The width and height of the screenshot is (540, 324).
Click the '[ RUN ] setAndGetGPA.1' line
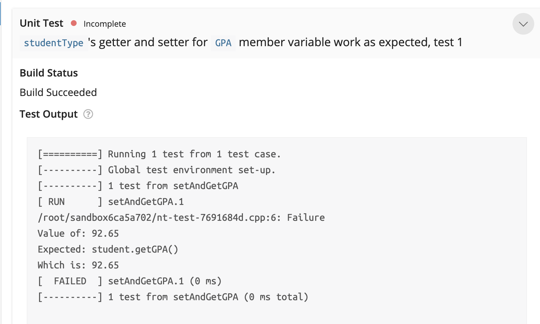click(111, 202)
